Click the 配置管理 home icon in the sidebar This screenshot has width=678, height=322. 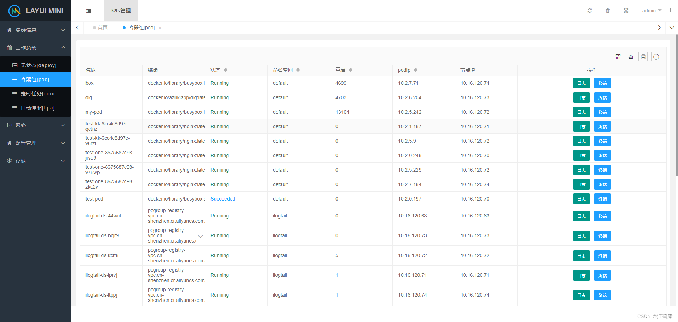pyautogui.click(x=10, y=143)
